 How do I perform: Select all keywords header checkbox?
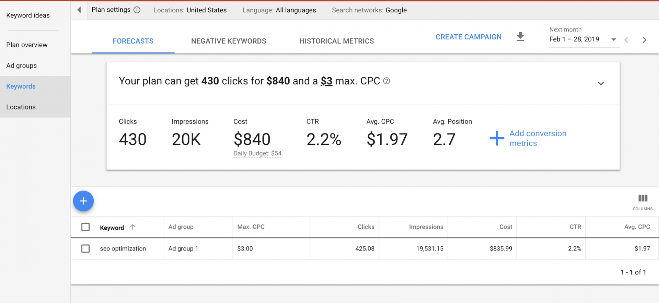click(x=85, y=227)
